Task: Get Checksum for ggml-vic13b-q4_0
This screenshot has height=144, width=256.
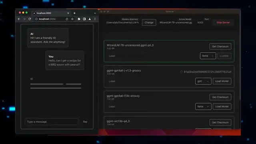Action: [x=220, y=122]
